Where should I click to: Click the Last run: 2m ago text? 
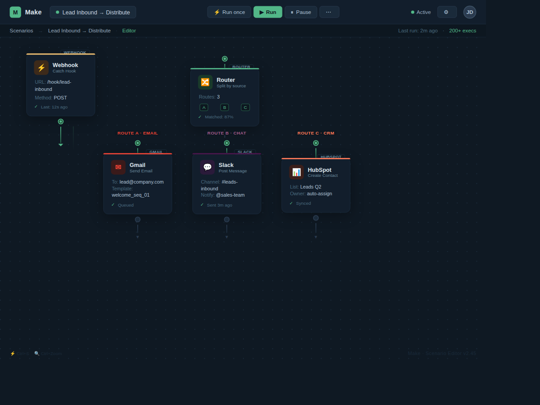(x=418, y=31)
